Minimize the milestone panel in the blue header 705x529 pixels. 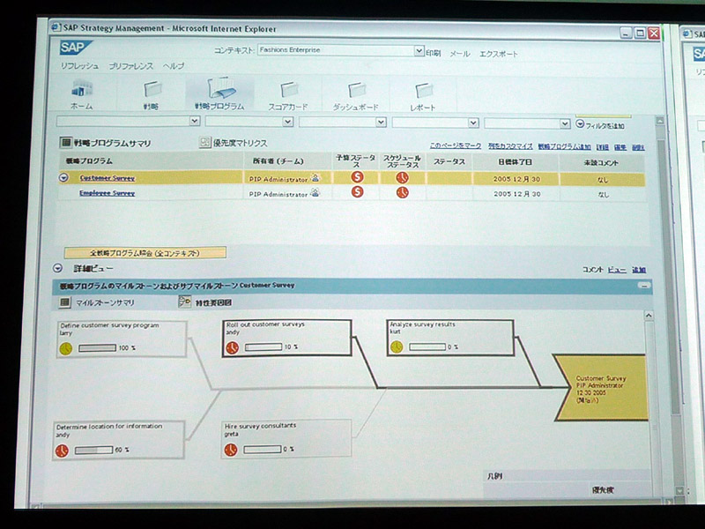tap(644, 286)
